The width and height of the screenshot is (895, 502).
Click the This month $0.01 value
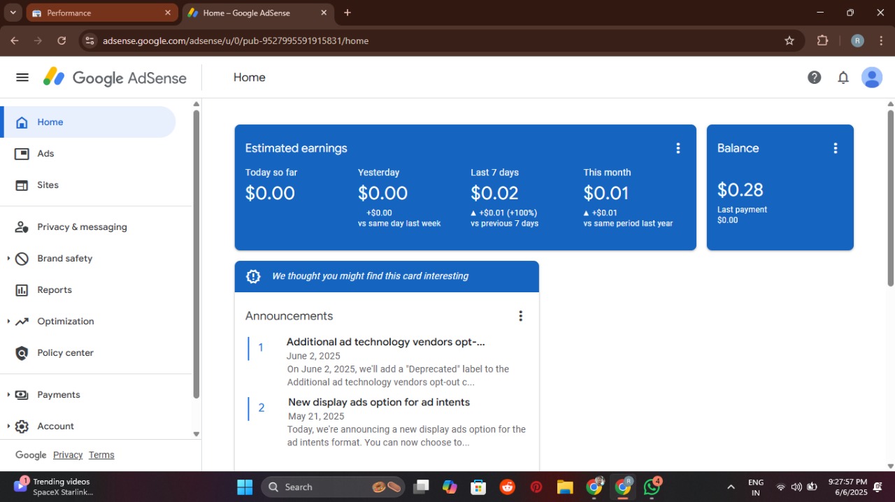coord(606,193)
